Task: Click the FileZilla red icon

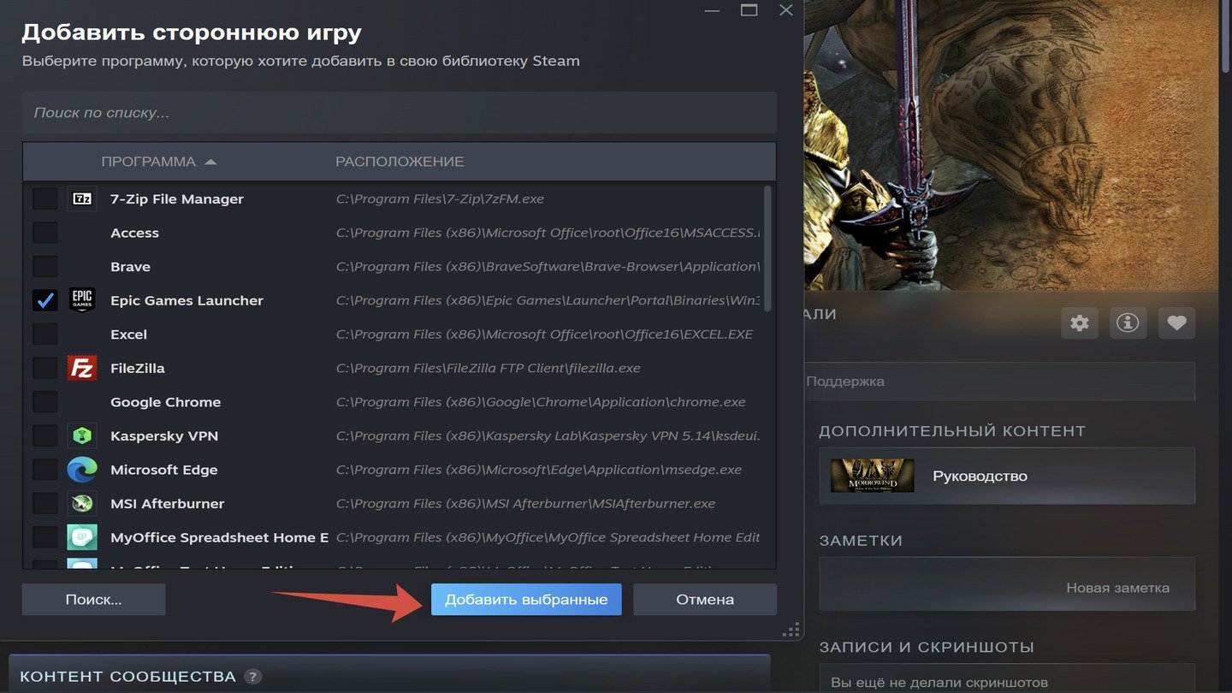Action: tap(82, 368)
